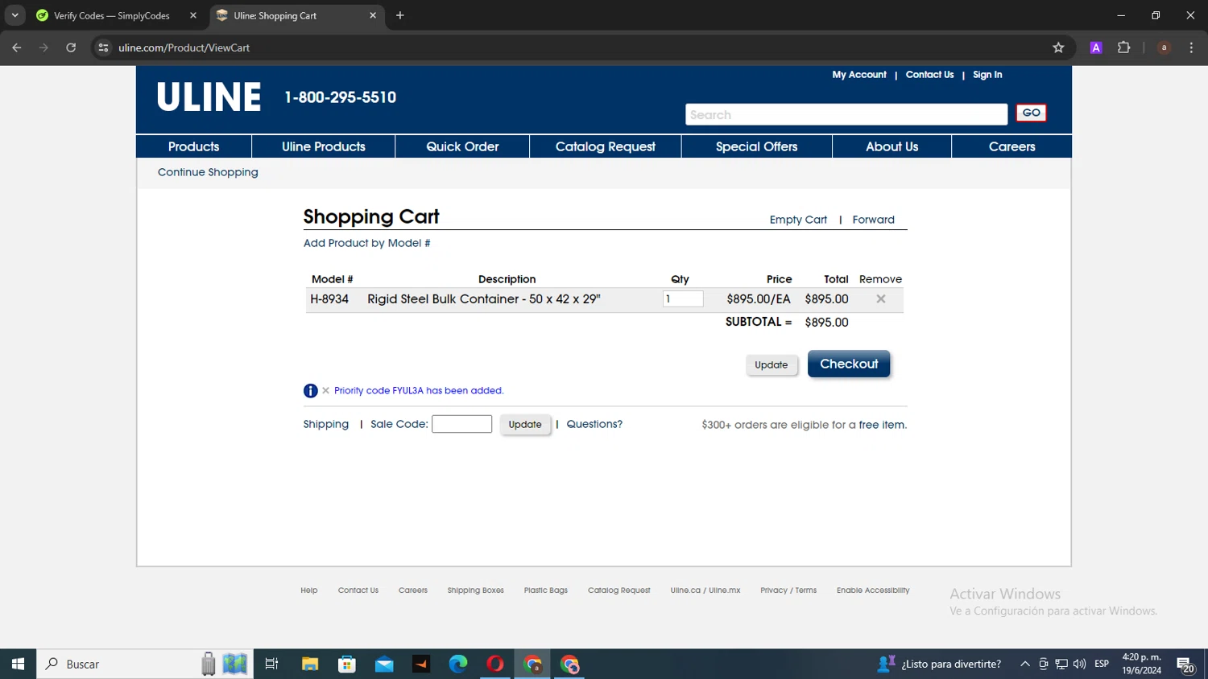This screenshot has width=1208, height=679.
Task: View site information icon in address bar
Action: point(103,47)
